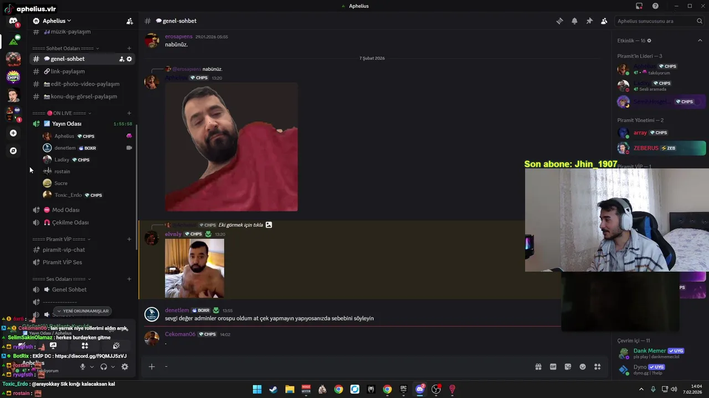The image size is (709, 398).
Task: Collapse the Piramit VIP category
Action: pos(61,239)
